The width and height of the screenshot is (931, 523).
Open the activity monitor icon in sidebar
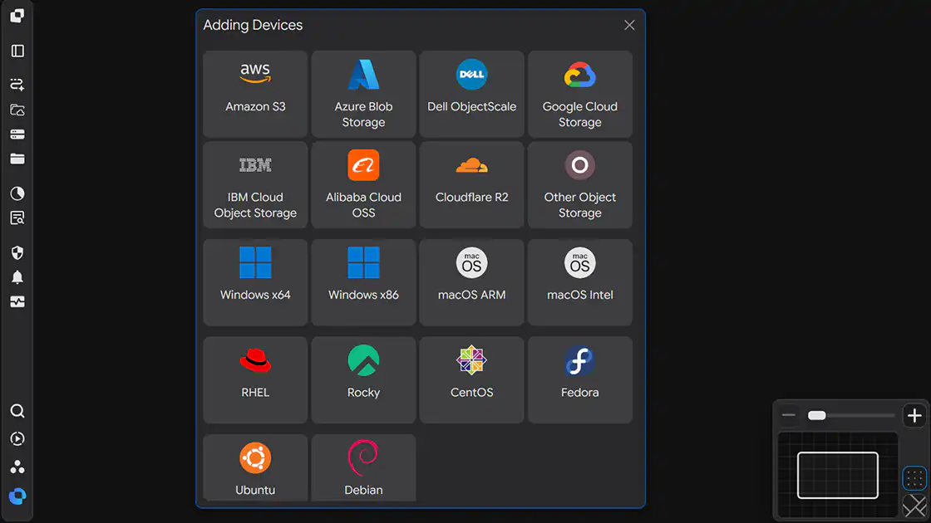tap(17, 302)
